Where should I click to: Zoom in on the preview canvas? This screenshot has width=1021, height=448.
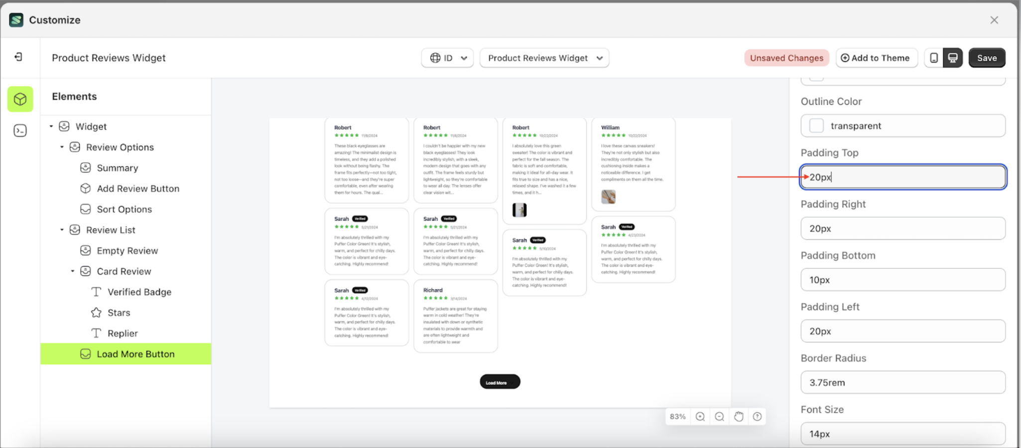(701, 417)
